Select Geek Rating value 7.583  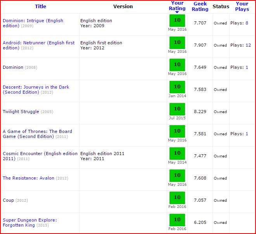(x=200, y=89)
